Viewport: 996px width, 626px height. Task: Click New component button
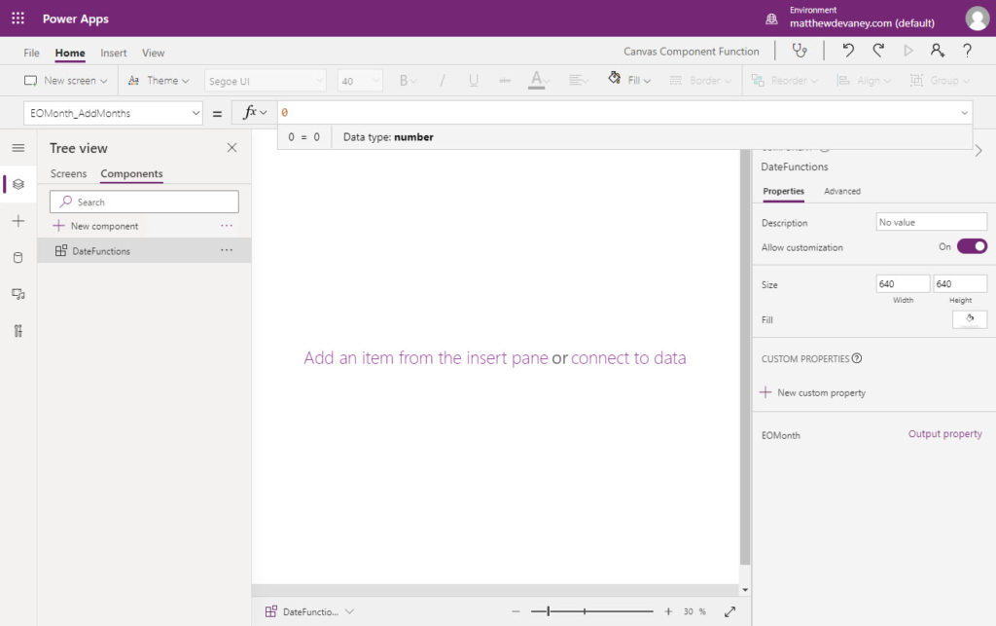96,226
